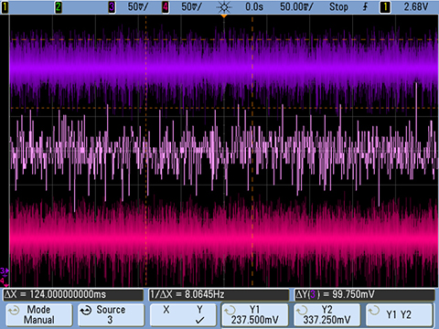
Task: Select the green channel 2 indicator
Action: (x=58, y=7)
